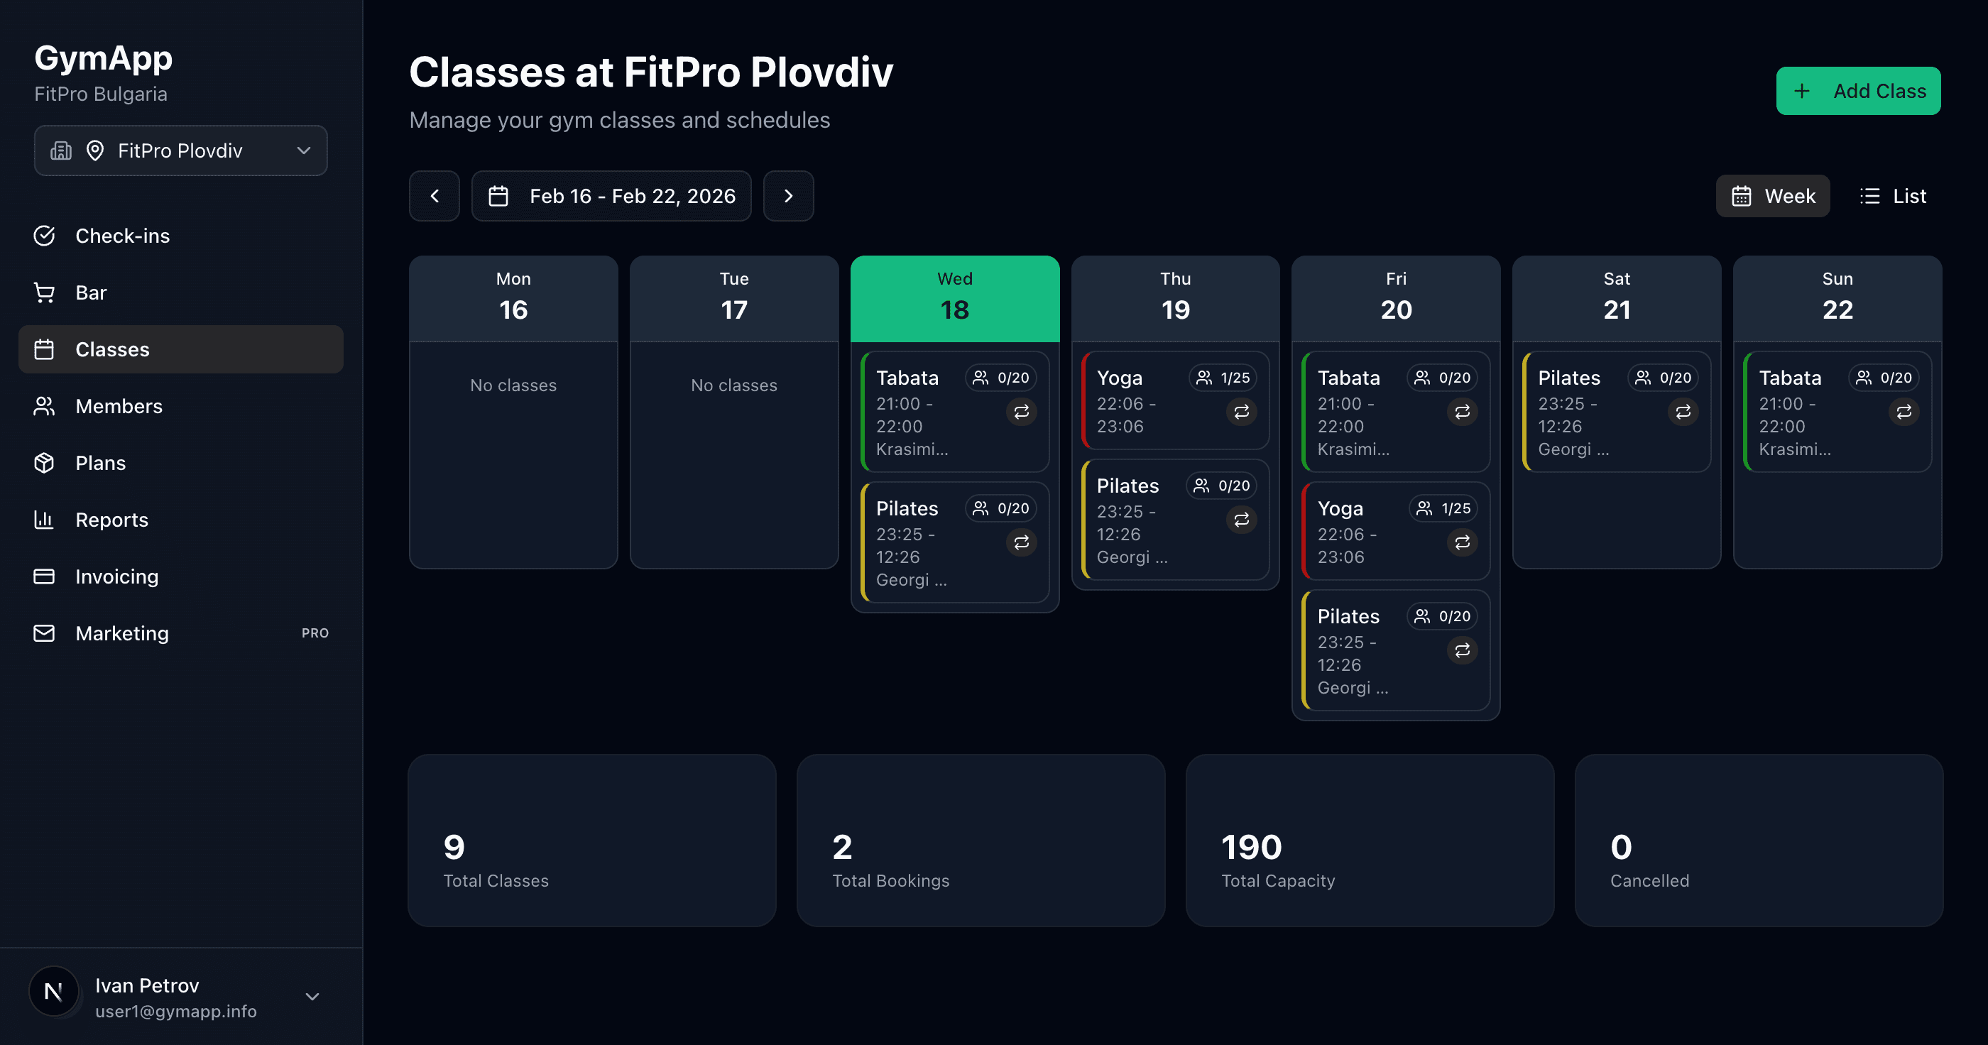1988x1045 pixels.
Task: Click the recurrence icon on Saturday's Pilates class
Action: pos(1683,412)
